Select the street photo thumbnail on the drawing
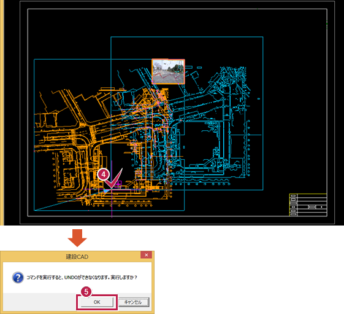This screenshot has height=314, width=344. tap(168, 71)
